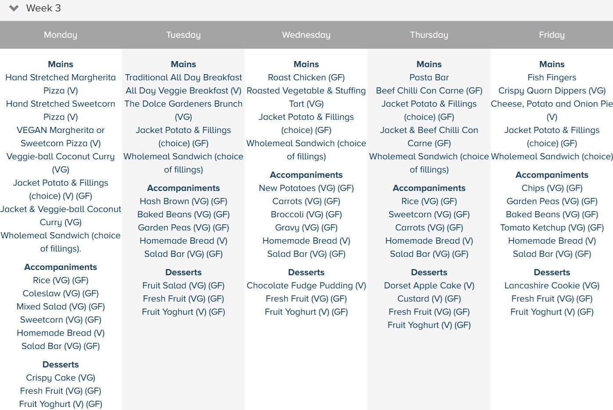Click Tomato Ketchup under Friday accompaniments

552,228
